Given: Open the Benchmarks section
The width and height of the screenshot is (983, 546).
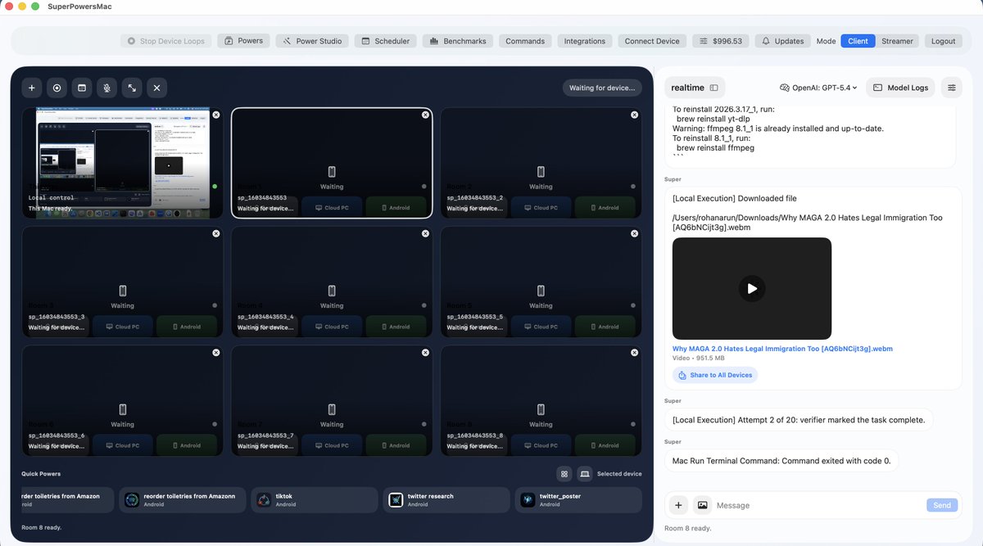Looking at the screenshot, I should (x=458, y=41).
